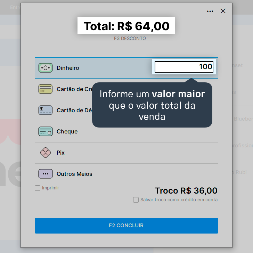Select the Outros Meios row label
Image resolution: width=253 pixels, height=253 pixels.
[x=74, y=174]
